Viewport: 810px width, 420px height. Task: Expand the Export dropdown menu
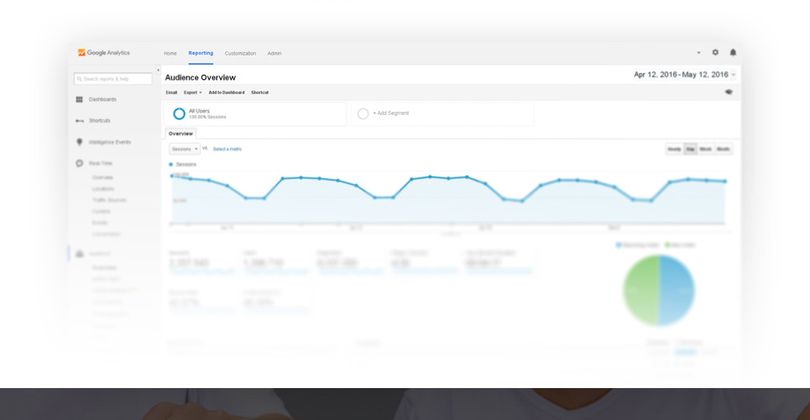coord(192,92)
